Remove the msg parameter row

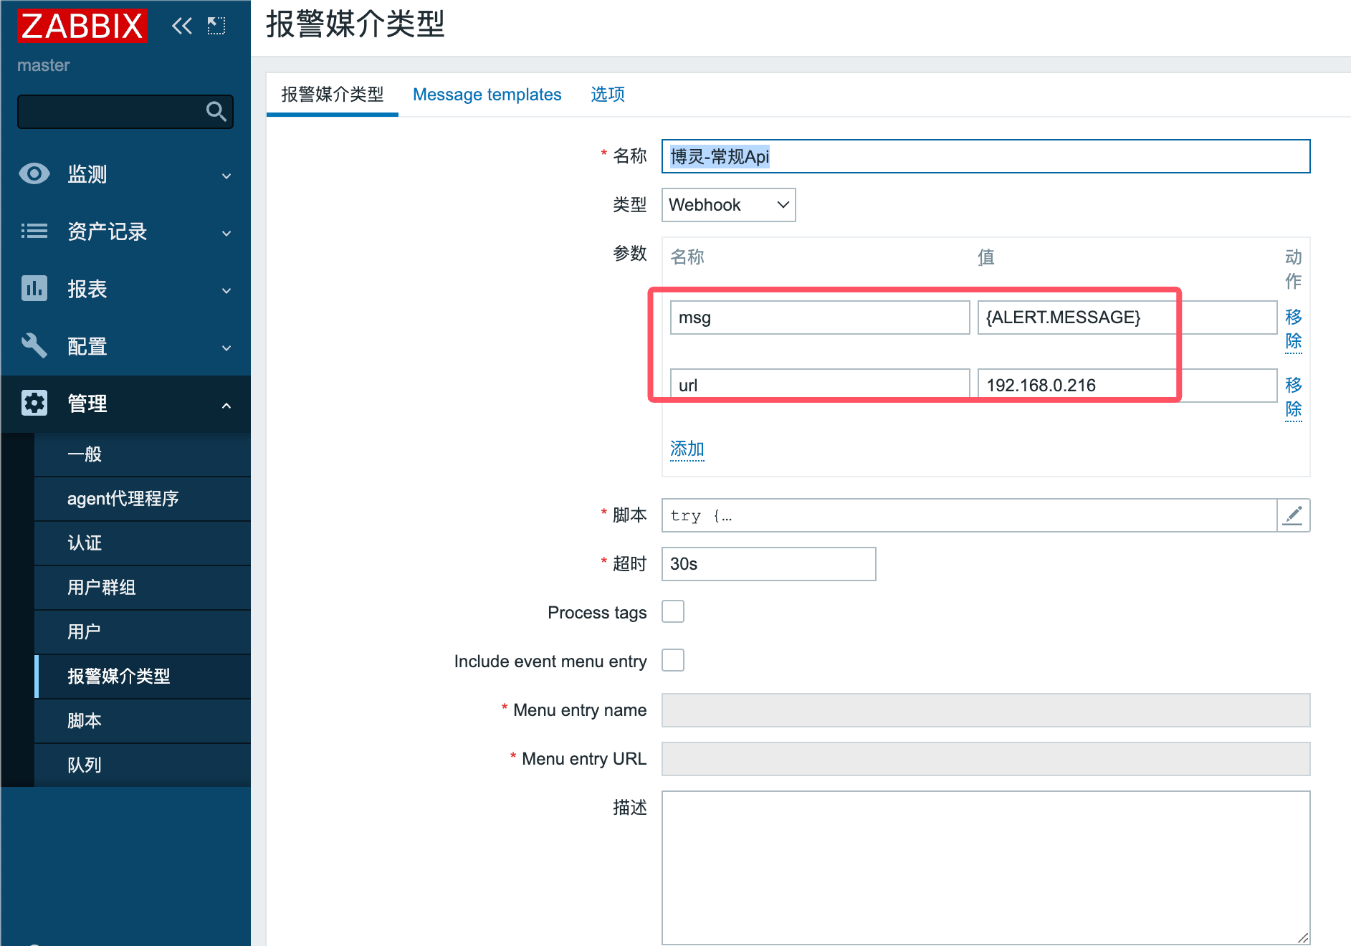click(x=1293, y=329)
